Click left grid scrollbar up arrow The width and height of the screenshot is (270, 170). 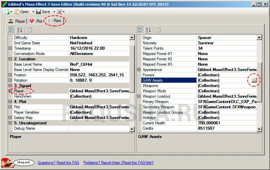[132, 37]
